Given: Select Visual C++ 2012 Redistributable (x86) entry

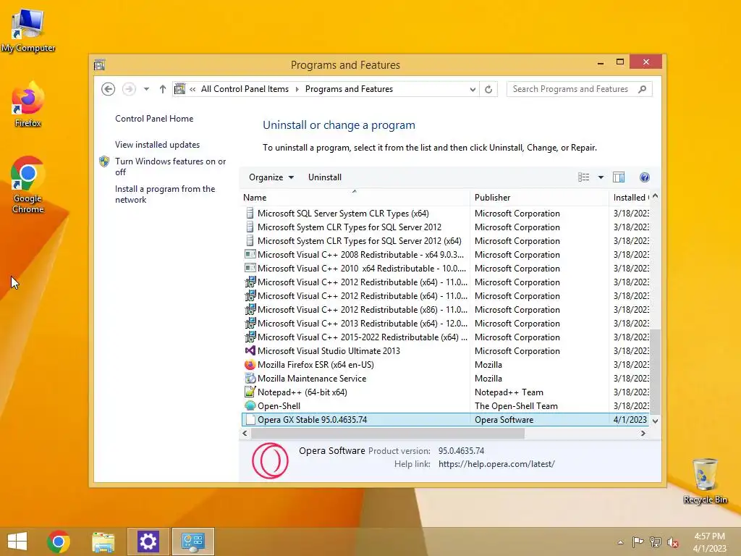Looking at the screenshot, I should click(x=363, y=310).
